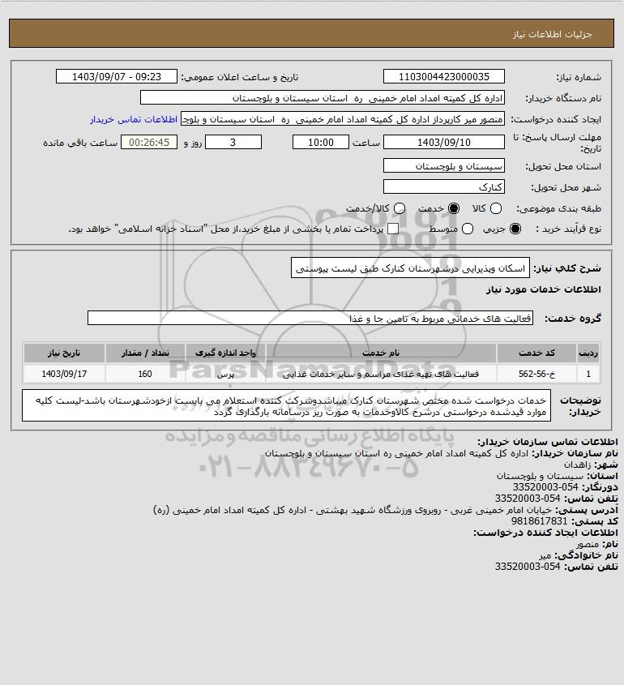This screenshot has width=624, height=685.
Task: Open the اطلاعات تماس خریدار link
Action: [134, 119]
